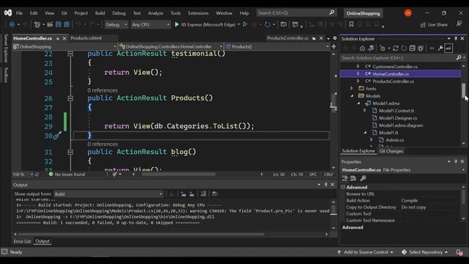Toggle auto-hide pin on Output panel

coord(325,185)
